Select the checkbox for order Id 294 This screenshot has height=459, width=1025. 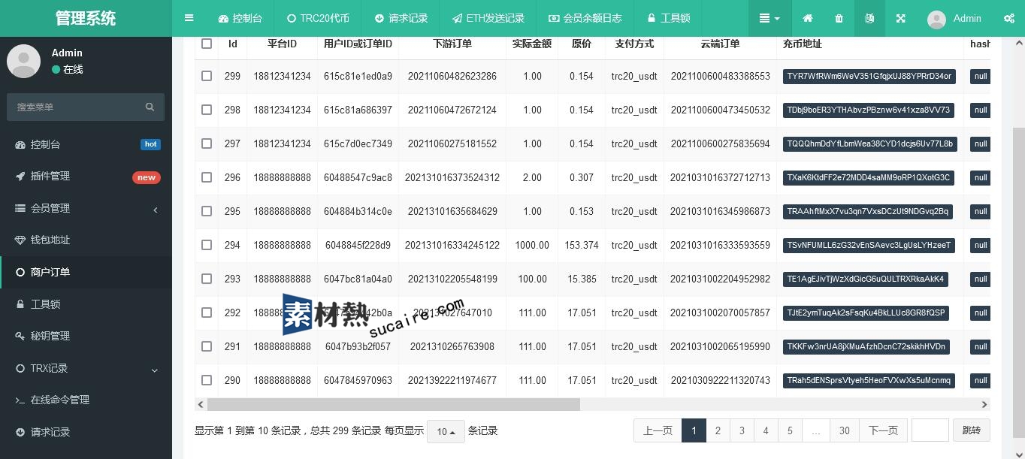click(207, 245)
